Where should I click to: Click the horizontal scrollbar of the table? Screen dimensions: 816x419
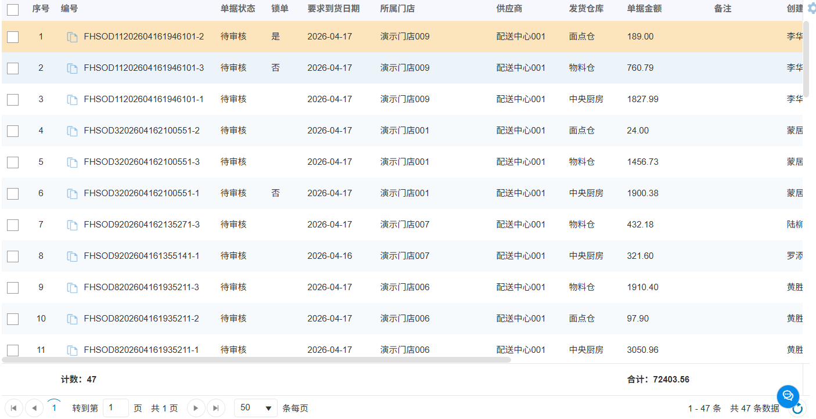tap(256, 360)
